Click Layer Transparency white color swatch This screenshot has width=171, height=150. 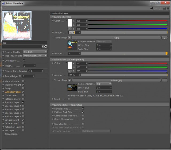coord(70,65)
